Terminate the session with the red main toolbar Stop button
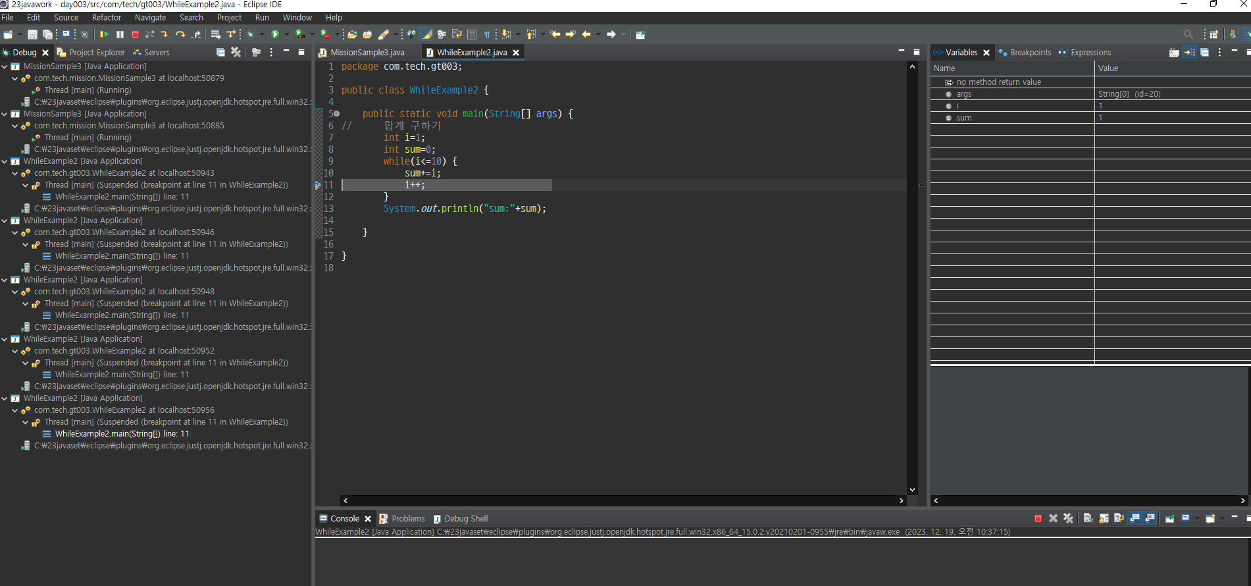1251x586 pixels. coord(135,34)
